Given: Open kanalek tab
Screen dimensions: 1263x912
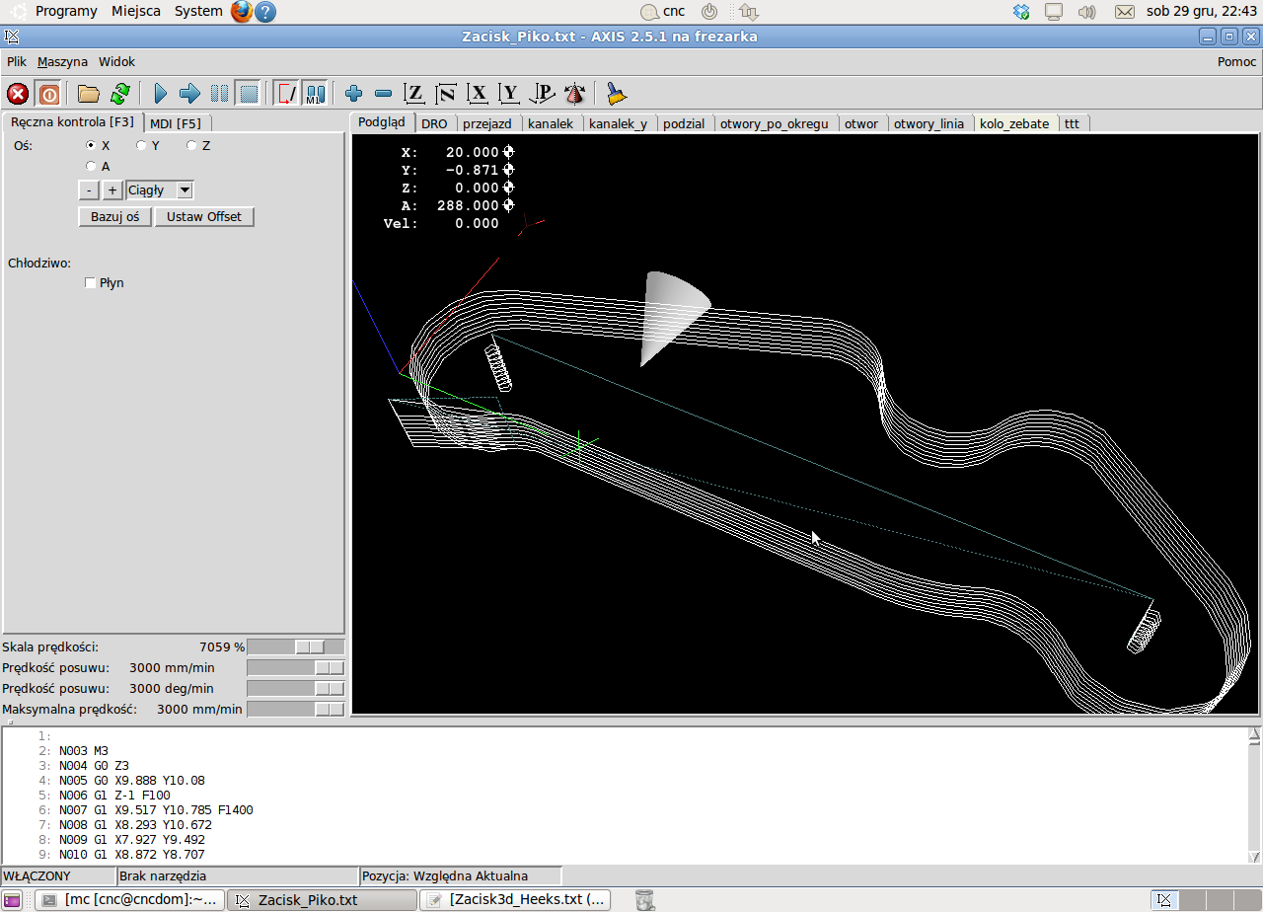Looking at the screenshot, I should click(x=551, y=123).
